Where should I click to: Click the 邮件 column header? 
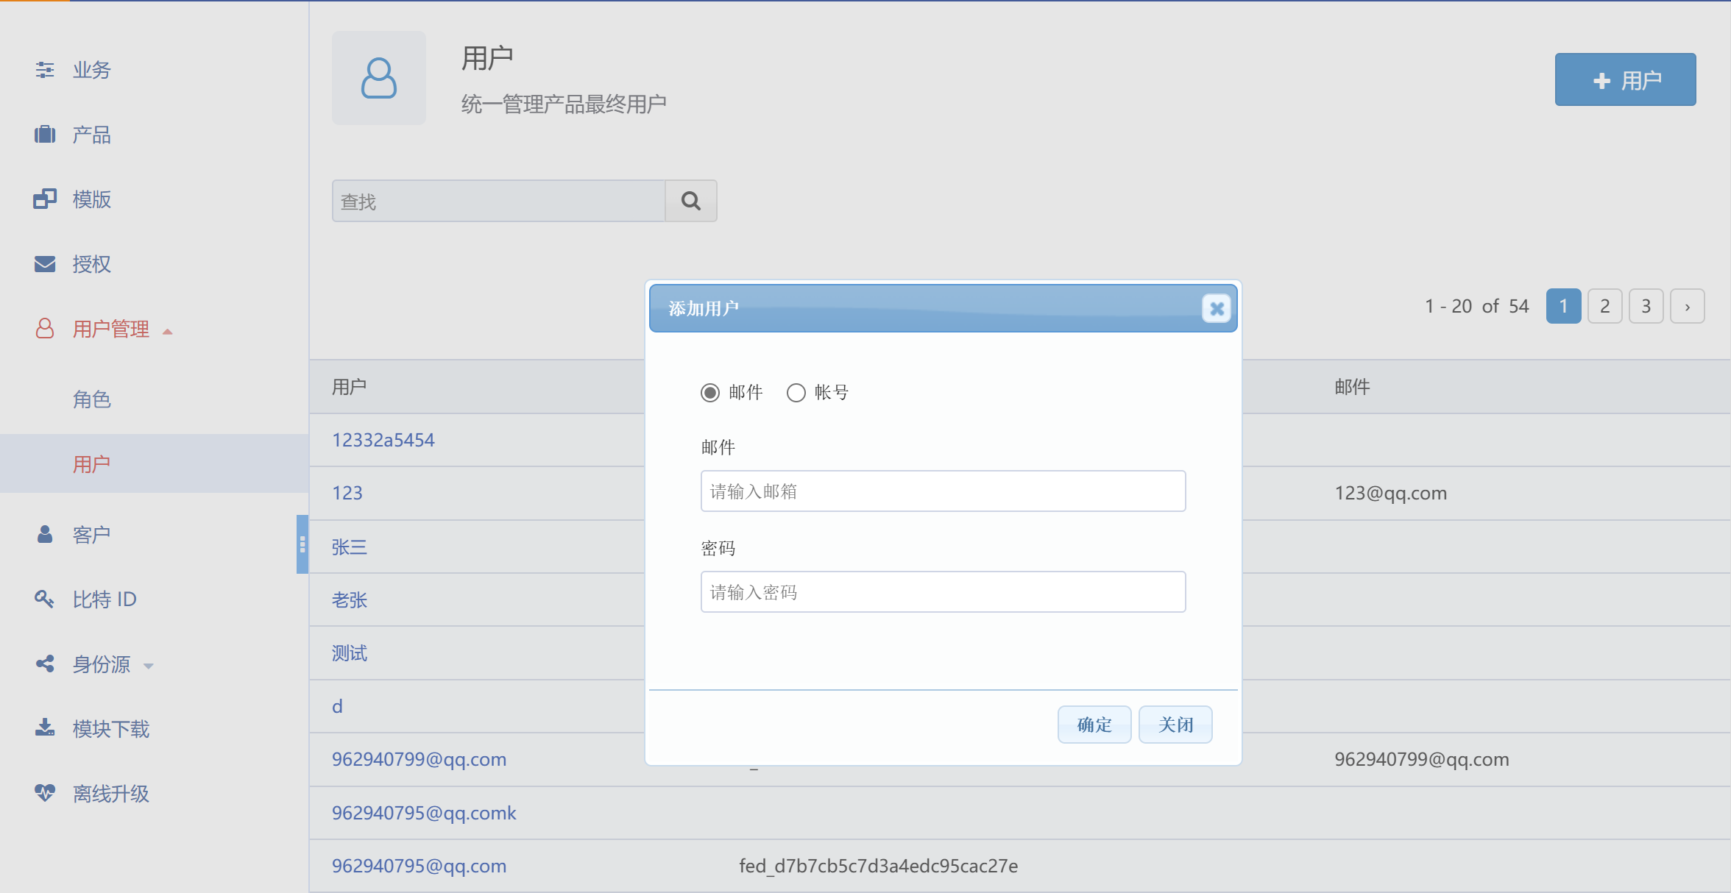click(x=1352, y=387)
